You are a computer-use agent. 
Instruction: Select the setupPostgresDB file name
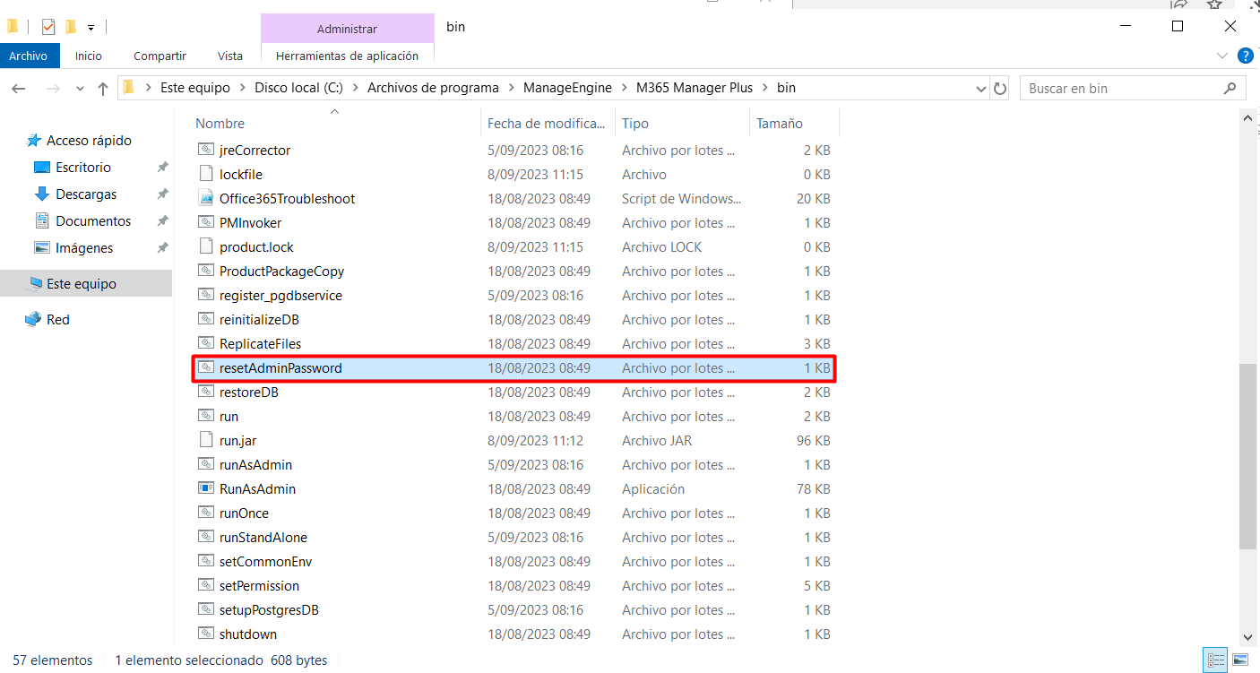(269, 610)
